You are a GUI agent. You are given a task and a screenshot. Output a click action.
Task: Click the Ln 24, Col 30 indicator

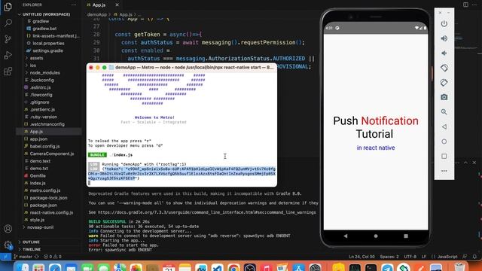pyautogui.click(x=361, y=257)
